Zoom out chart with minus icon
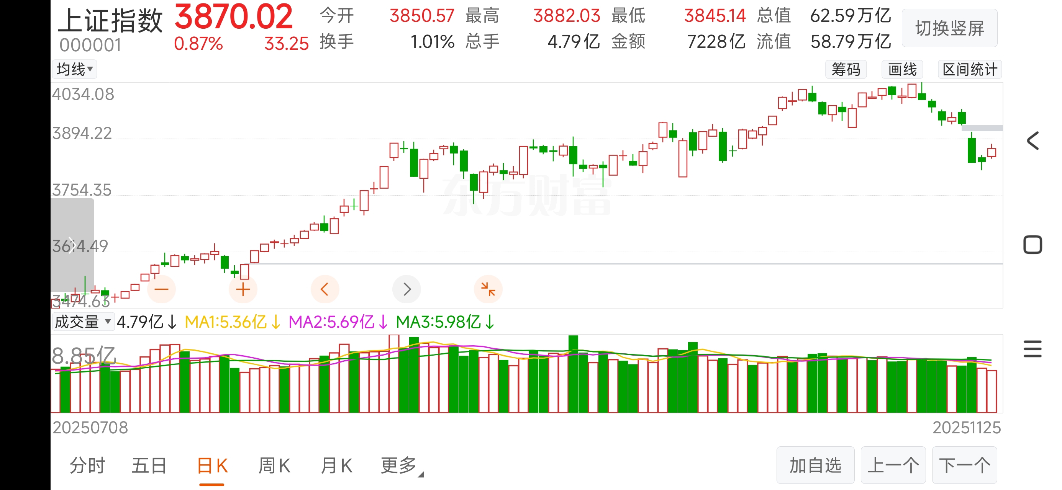The height and width of the screenshot is (490, 1062). (x=161, y=289)
